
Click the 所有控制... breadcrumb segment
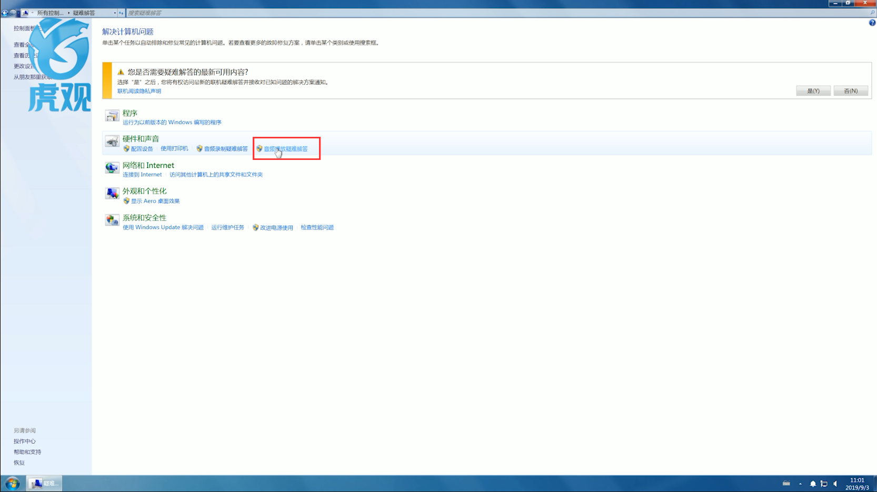pos(50,13)
